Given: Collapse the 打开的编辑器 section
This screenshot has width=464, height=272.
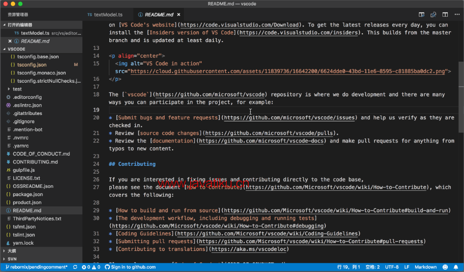Looking at the screenshot, I should (x=4, y=25).
